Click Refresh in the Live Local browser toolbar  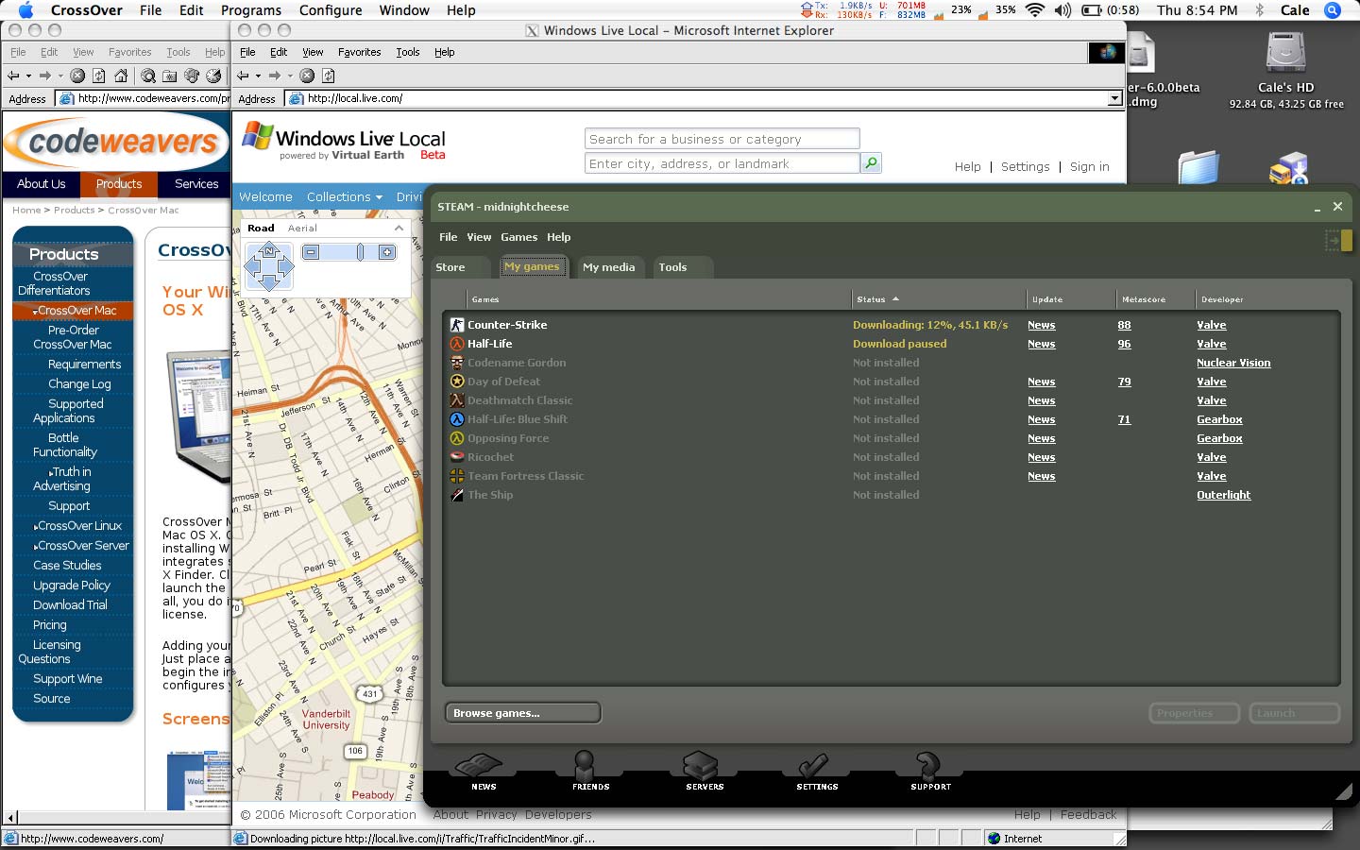329,76
